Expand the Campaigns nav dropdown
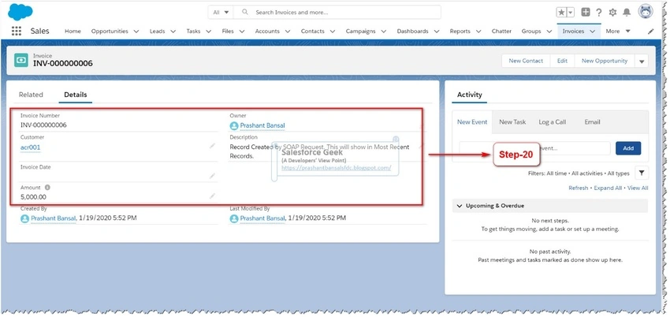This screenshot has height=317, width=670. coord(384,32)
